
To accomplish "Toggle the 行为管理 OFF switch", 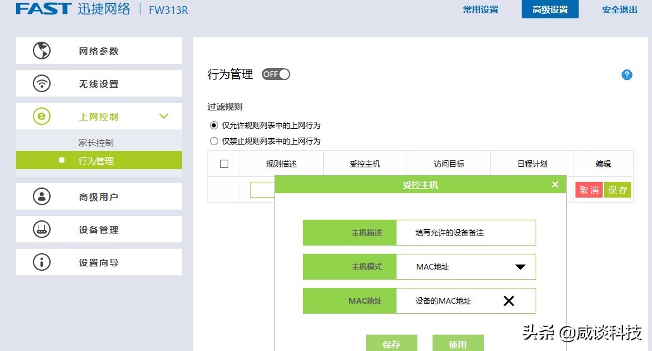I will 276,74.
